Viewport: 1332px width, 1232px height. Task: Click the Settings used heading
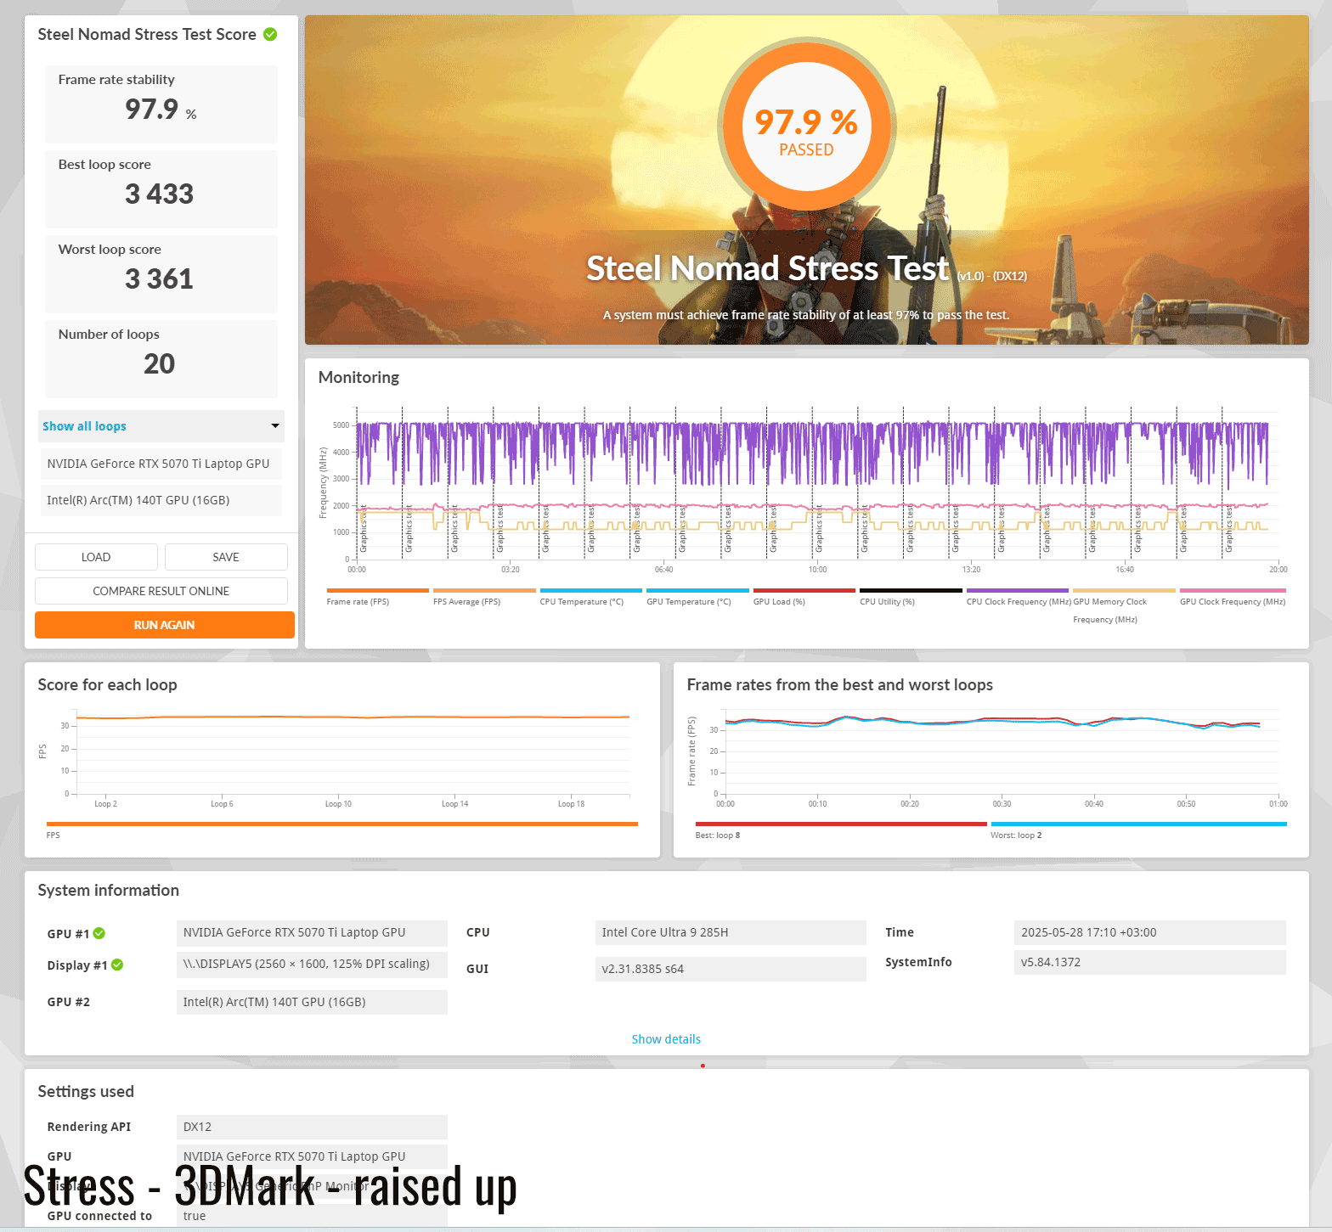(86, 1092)
